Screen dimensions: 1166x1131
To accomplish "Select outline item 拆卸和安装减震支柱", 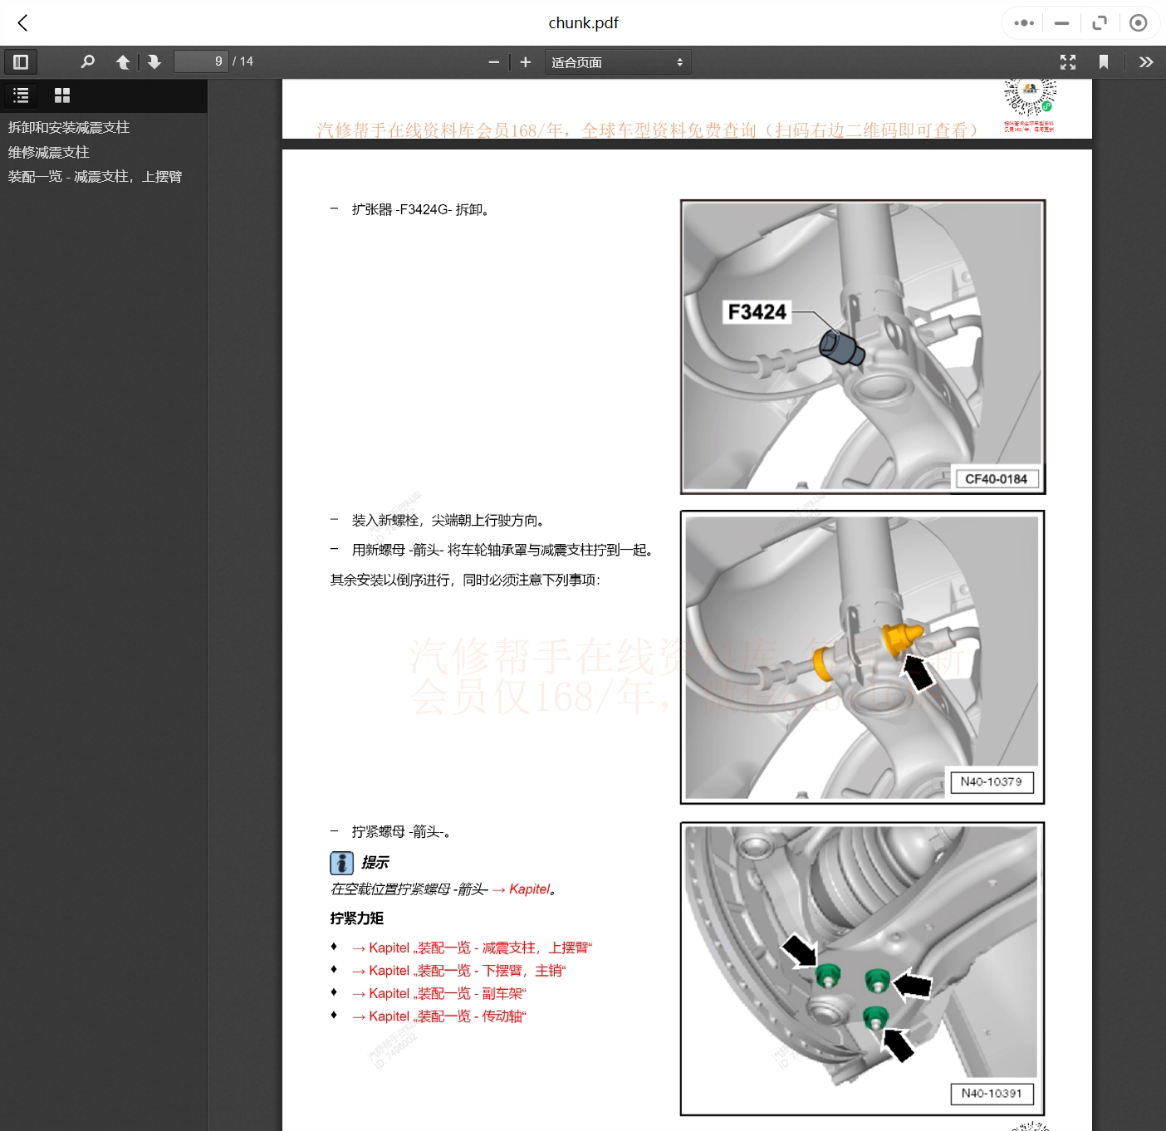I will pos(69,127).
